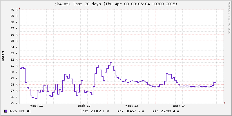Click the 'Week 12' axis label
The image size is (232, 116).
[84, 106]
